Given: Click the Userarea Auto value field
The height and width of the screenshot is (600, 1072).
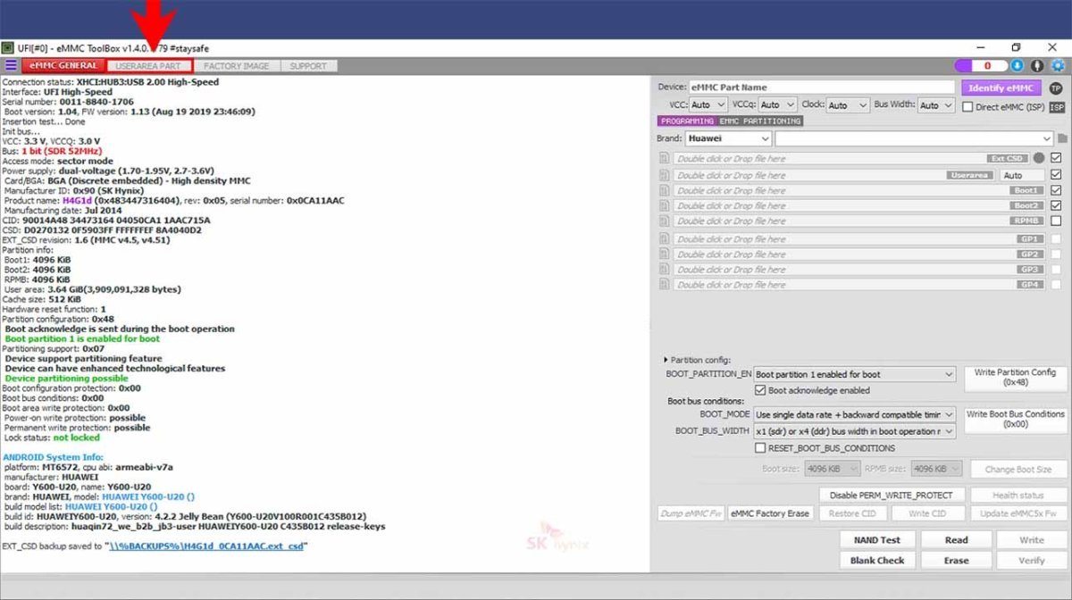Looking at the screenshot, I should tap(1022, 175).
